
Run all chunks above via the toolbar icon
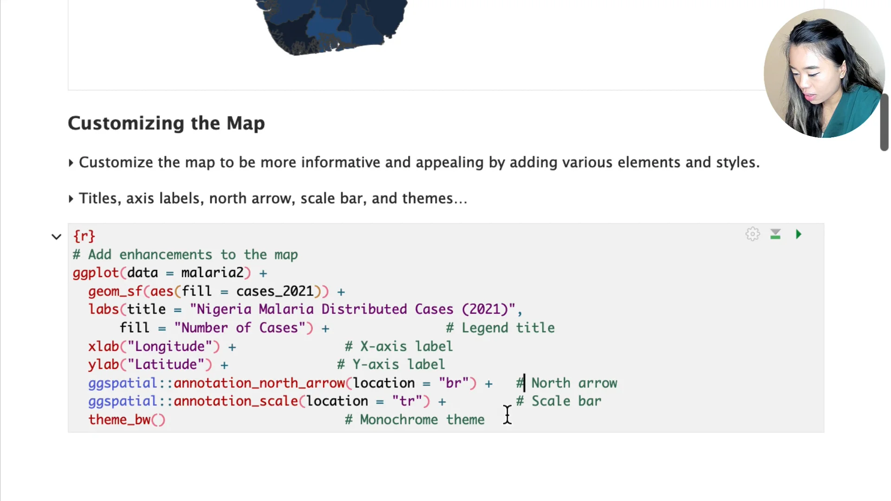[x=775, y=234]
